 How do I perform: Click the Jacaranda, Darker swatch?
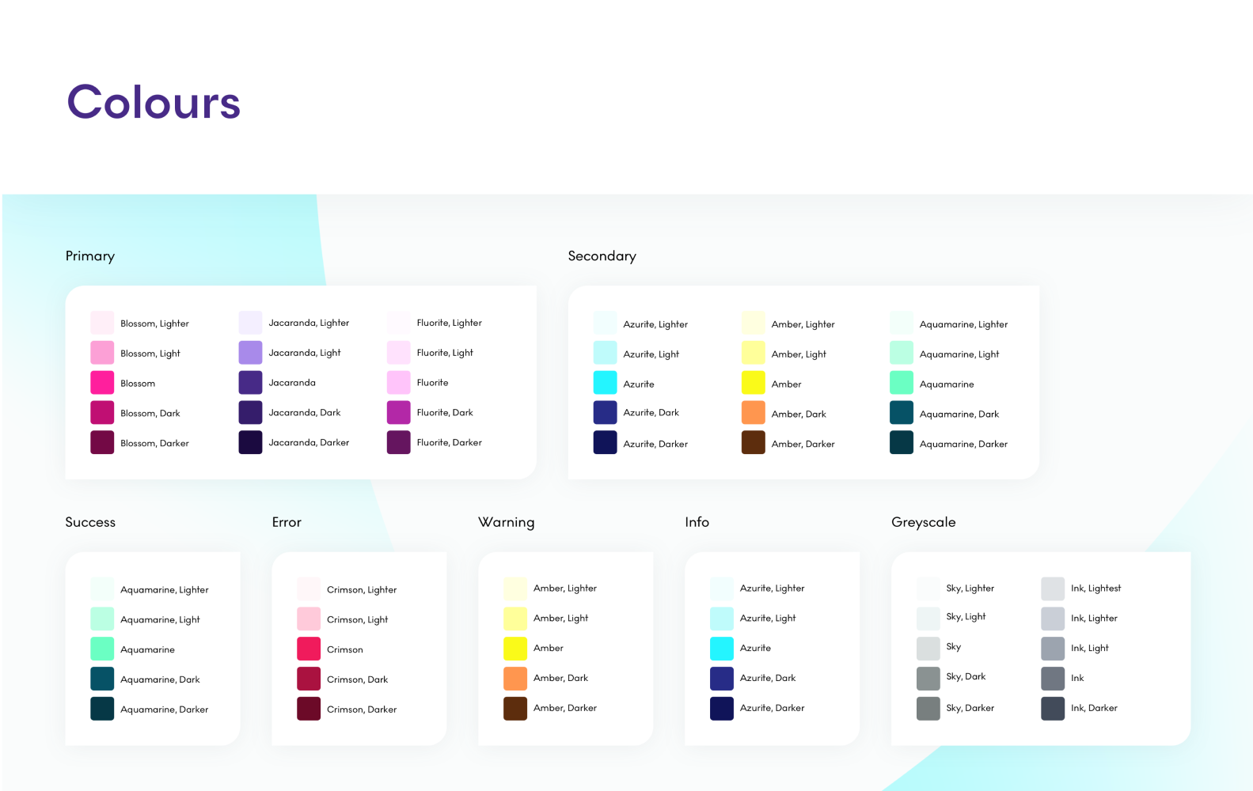(250, 443)
